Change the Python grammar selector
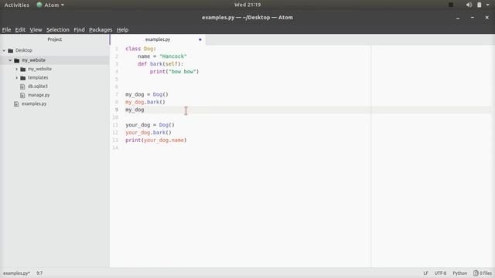The height and width of the screenshot is (278, 495). click(x=459, y=273)
